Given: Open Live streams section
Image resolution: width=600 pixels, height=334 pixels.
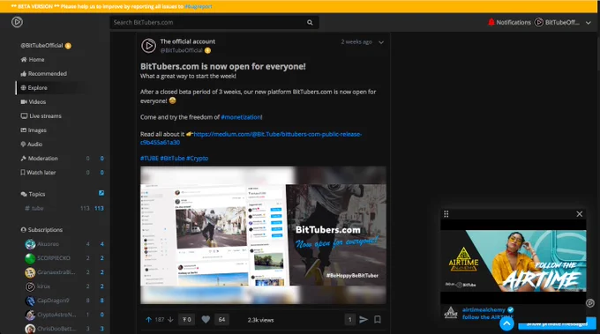Looking at the screenshot, I should click(41, 116).
